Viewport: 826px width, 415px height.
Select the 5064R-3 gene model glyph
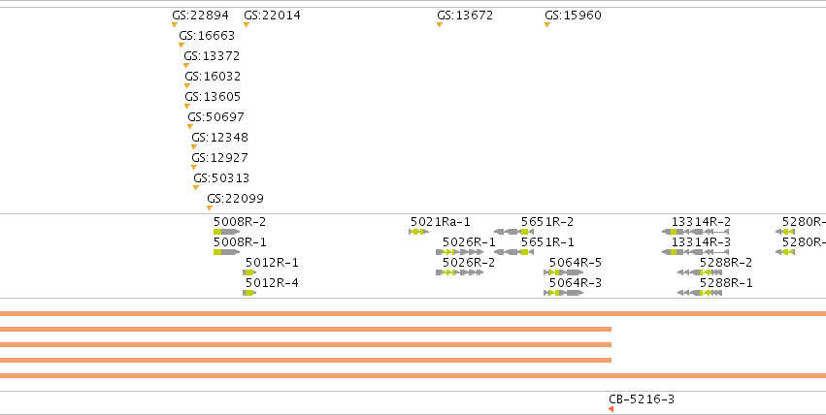coord(563,293)
